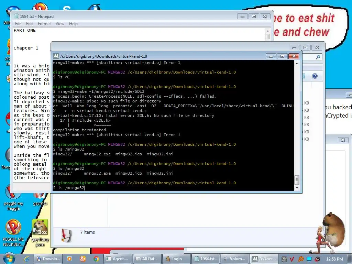Open 'peggle my heggle' desktop icon
This screenshot has height=264, width=352.
tap(13, 198)
